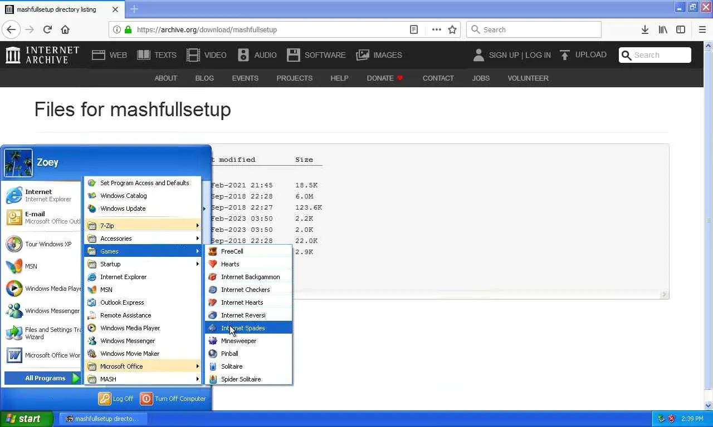713x427 pixels.
Task: Collapse the Games submenu entry
Action: [143, 251]
